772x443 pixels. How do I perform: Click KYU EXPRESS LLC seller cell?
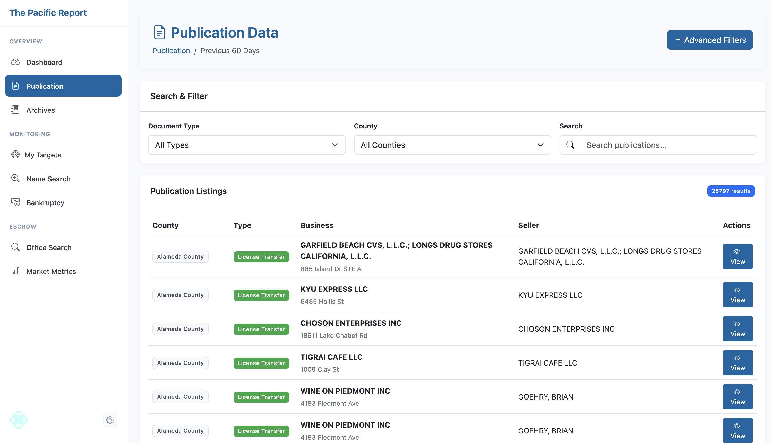pos(550,295)
